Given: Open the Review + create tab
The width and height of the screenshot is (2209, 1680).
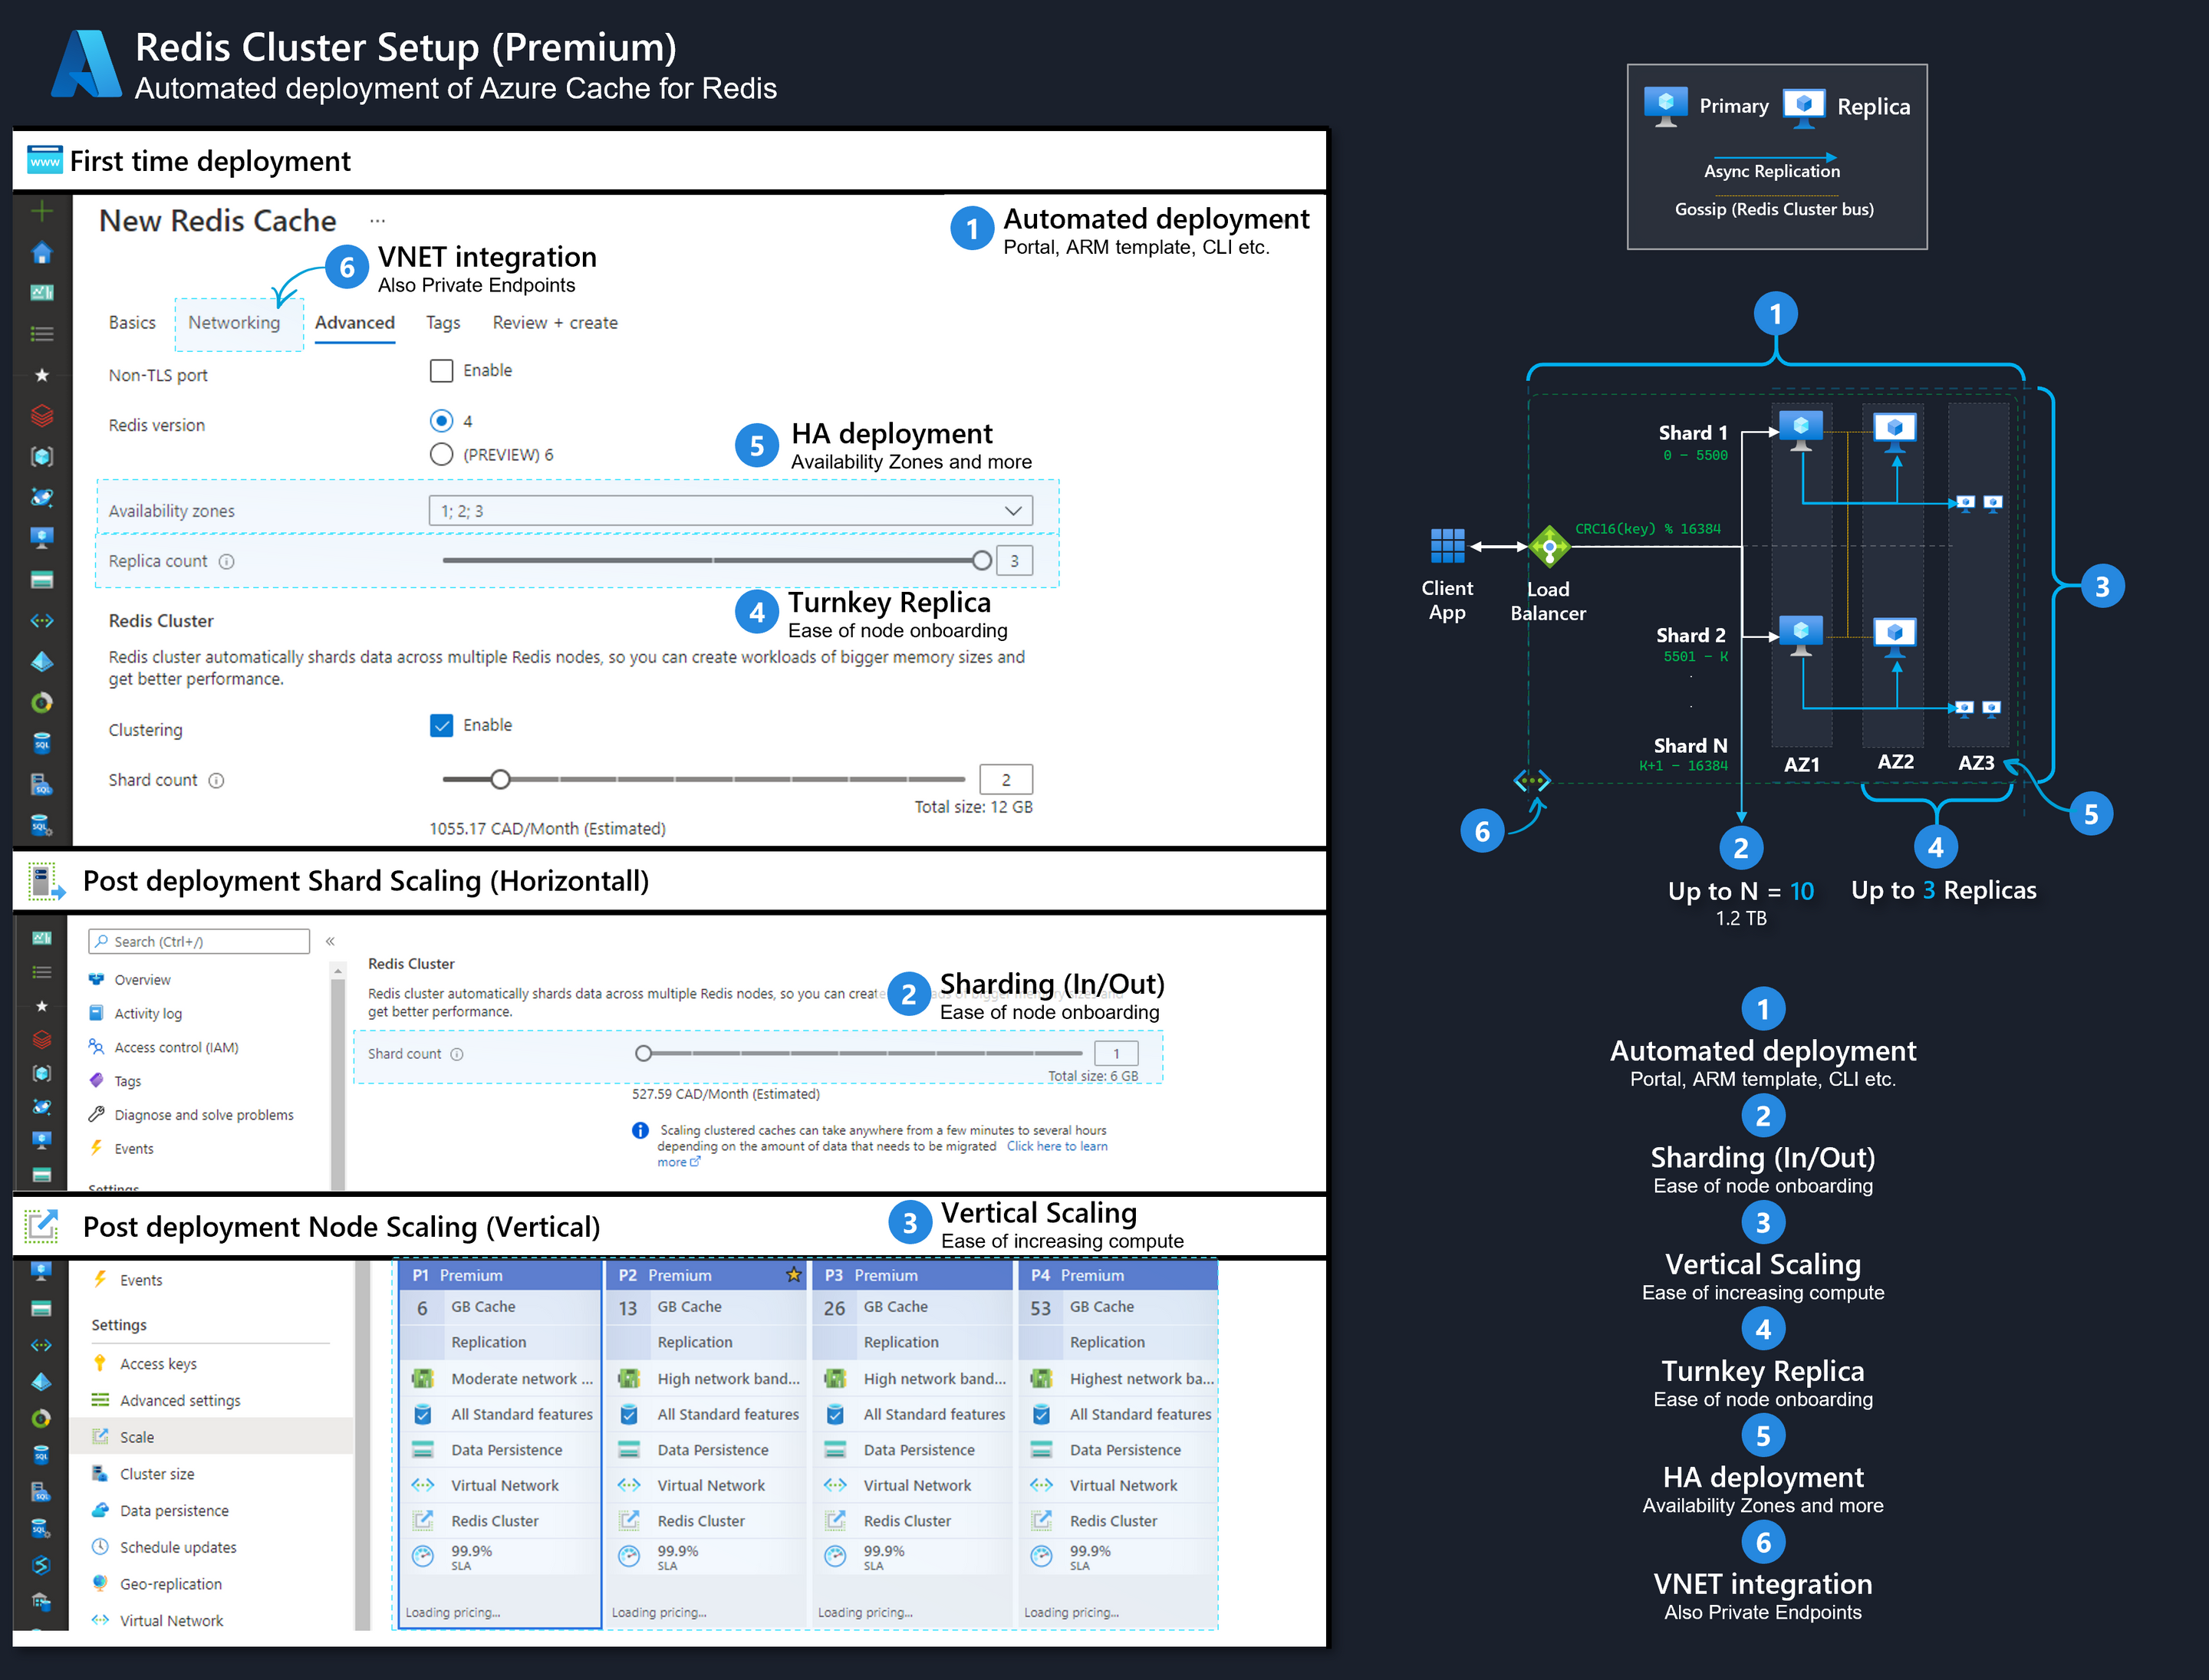Looking at the screenshot, I should pos(555,322).
